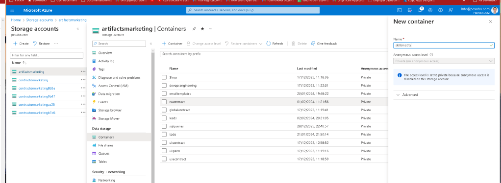Pin artifactsmarketing to dashboard
Viewport: 501px width, 183px height.
tap(194, 29)
